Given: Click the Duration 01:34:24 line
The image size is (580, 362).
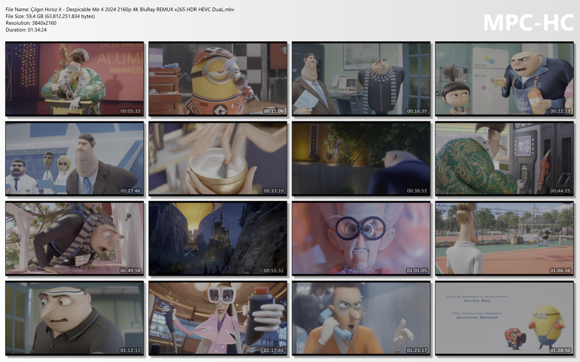Looking at the screenshot, I should pyautogui.click(x=26, y=30).
